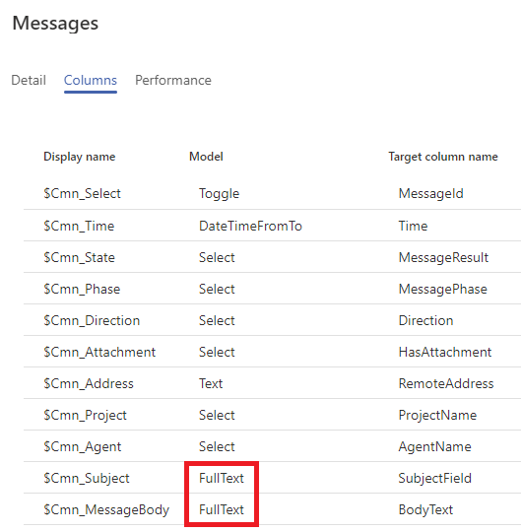
Task: Switch to the Detail tab
Action: [29, 81]
